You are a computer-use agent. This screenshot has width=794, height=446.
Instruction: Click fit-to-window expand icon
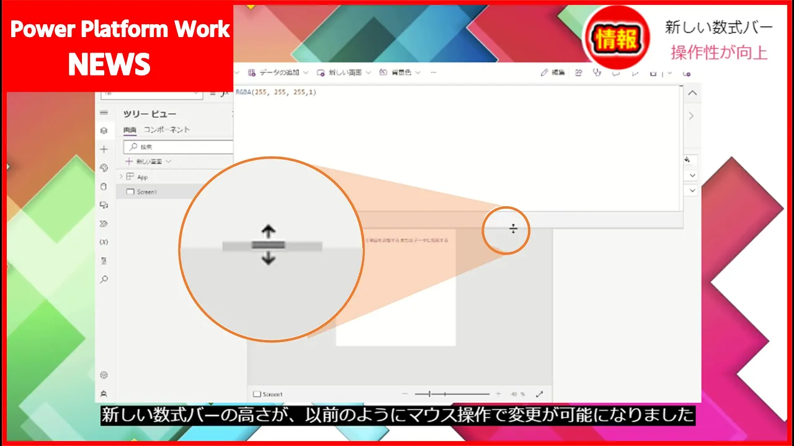coord(539,394)
